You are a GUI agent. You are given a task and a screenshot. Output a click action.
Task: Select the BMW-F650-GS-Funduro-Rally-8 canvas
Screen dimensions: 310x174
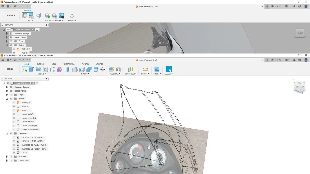coord(34,145)
